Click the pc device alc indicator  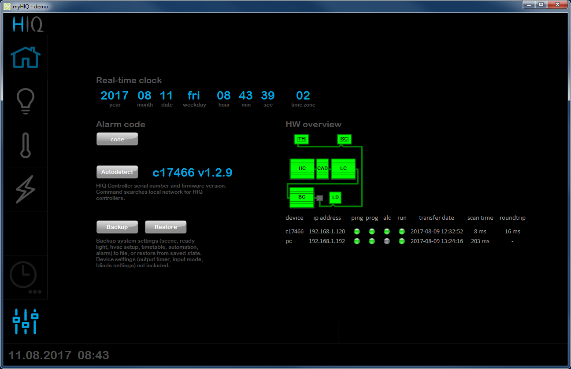(387, 241)
